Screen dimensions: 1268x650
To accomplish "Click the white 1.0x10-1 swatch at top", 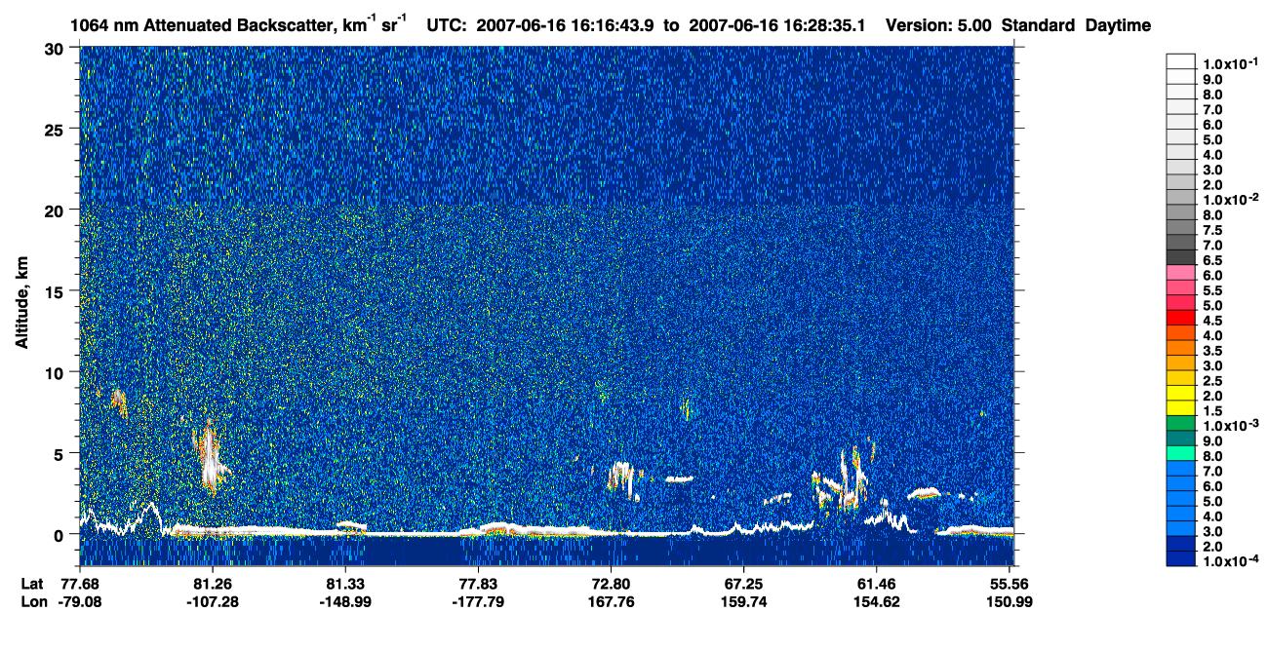I will tap(1181, 59).
